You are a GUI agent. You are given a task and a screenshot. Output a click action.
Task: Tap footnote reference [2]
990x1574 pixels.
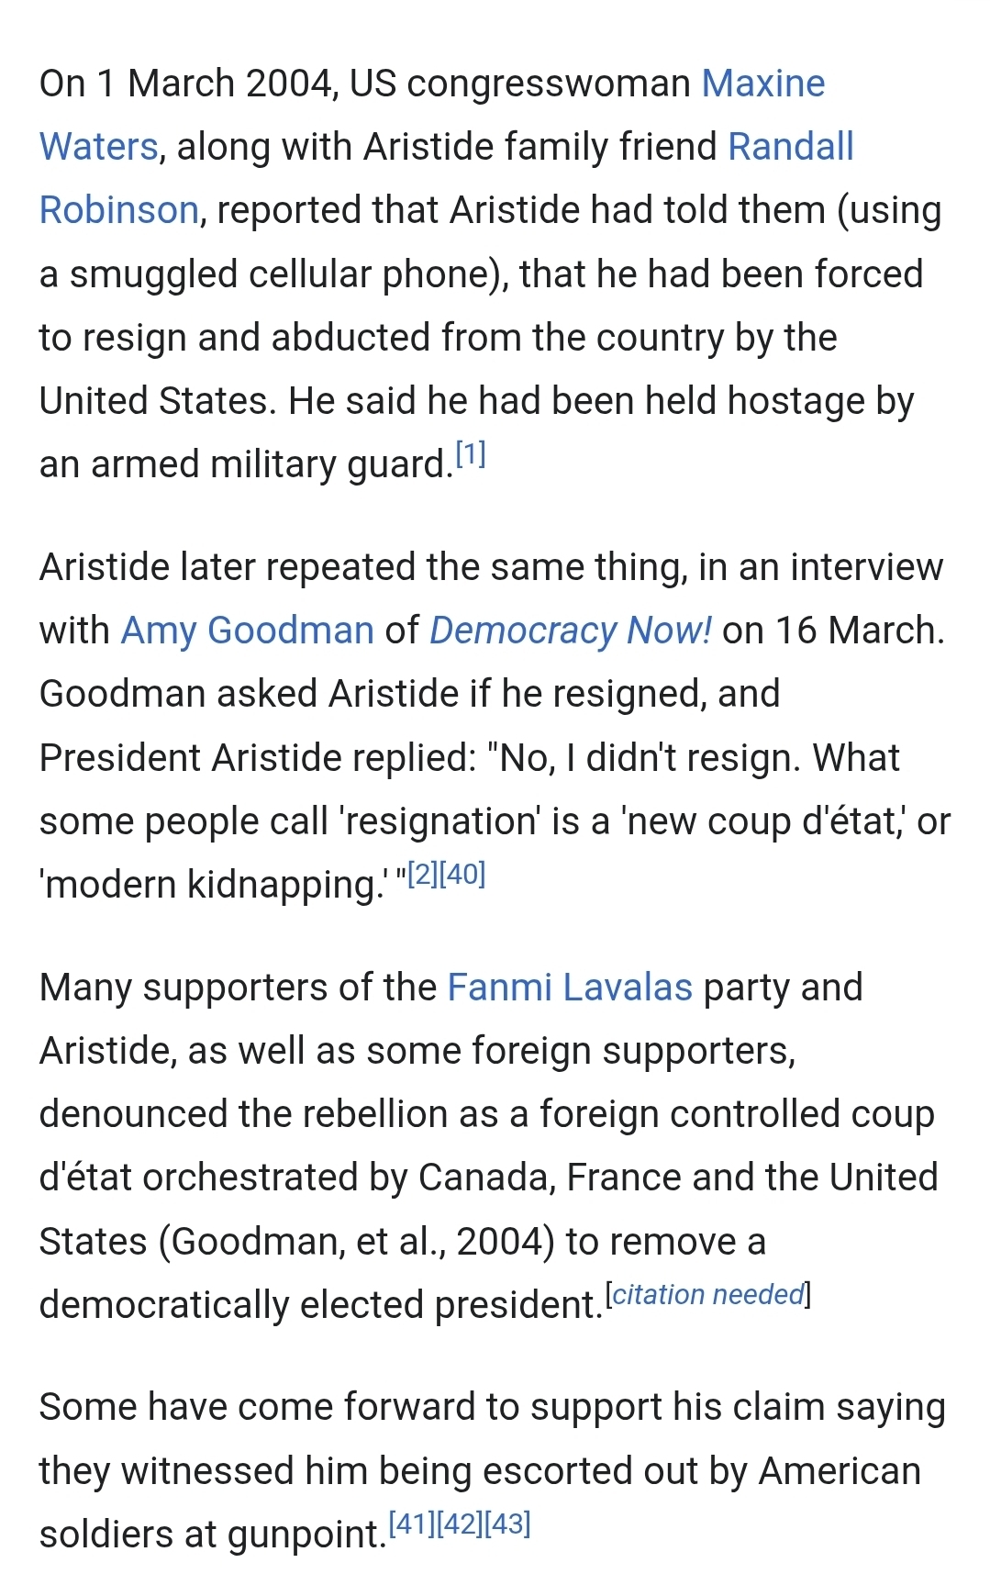pos(423,874)
